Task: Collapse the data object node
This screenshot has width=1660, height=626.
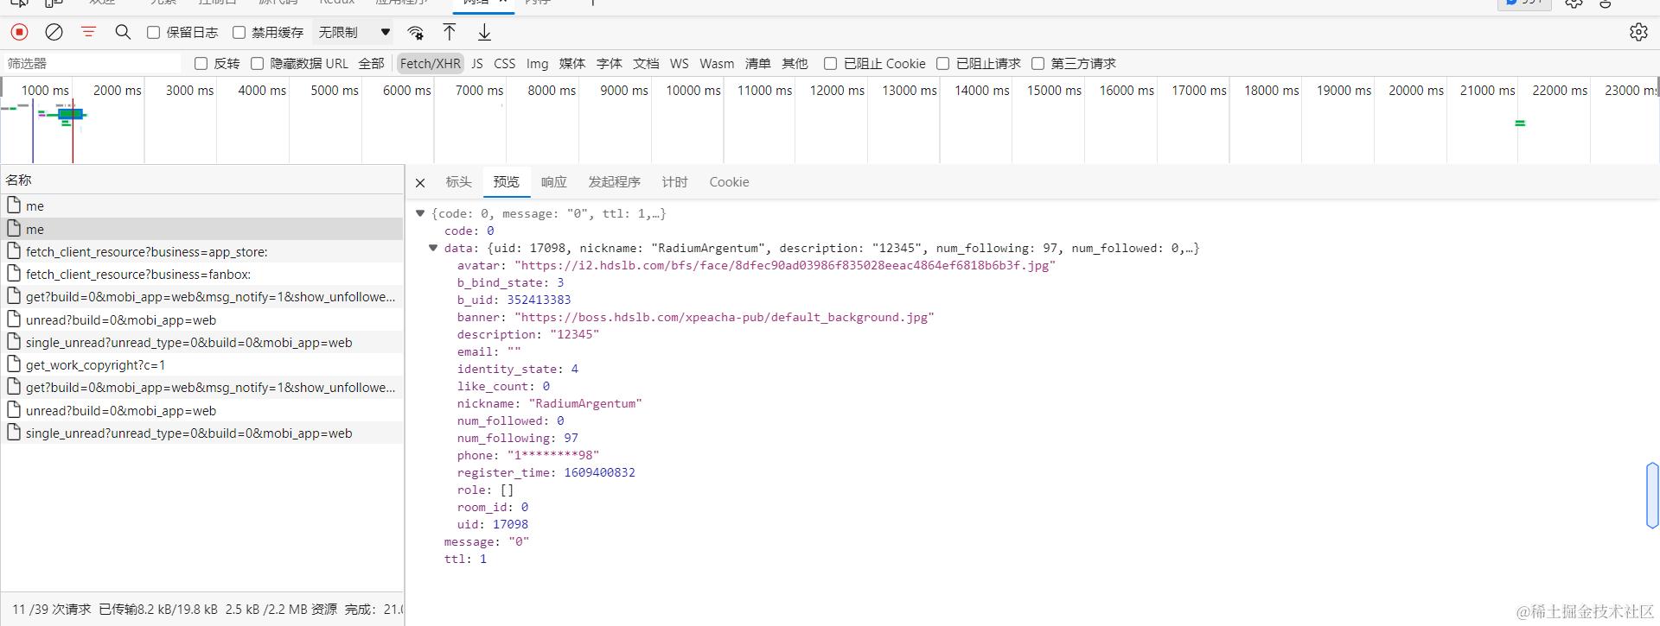Action: click(x=433, y=248)
